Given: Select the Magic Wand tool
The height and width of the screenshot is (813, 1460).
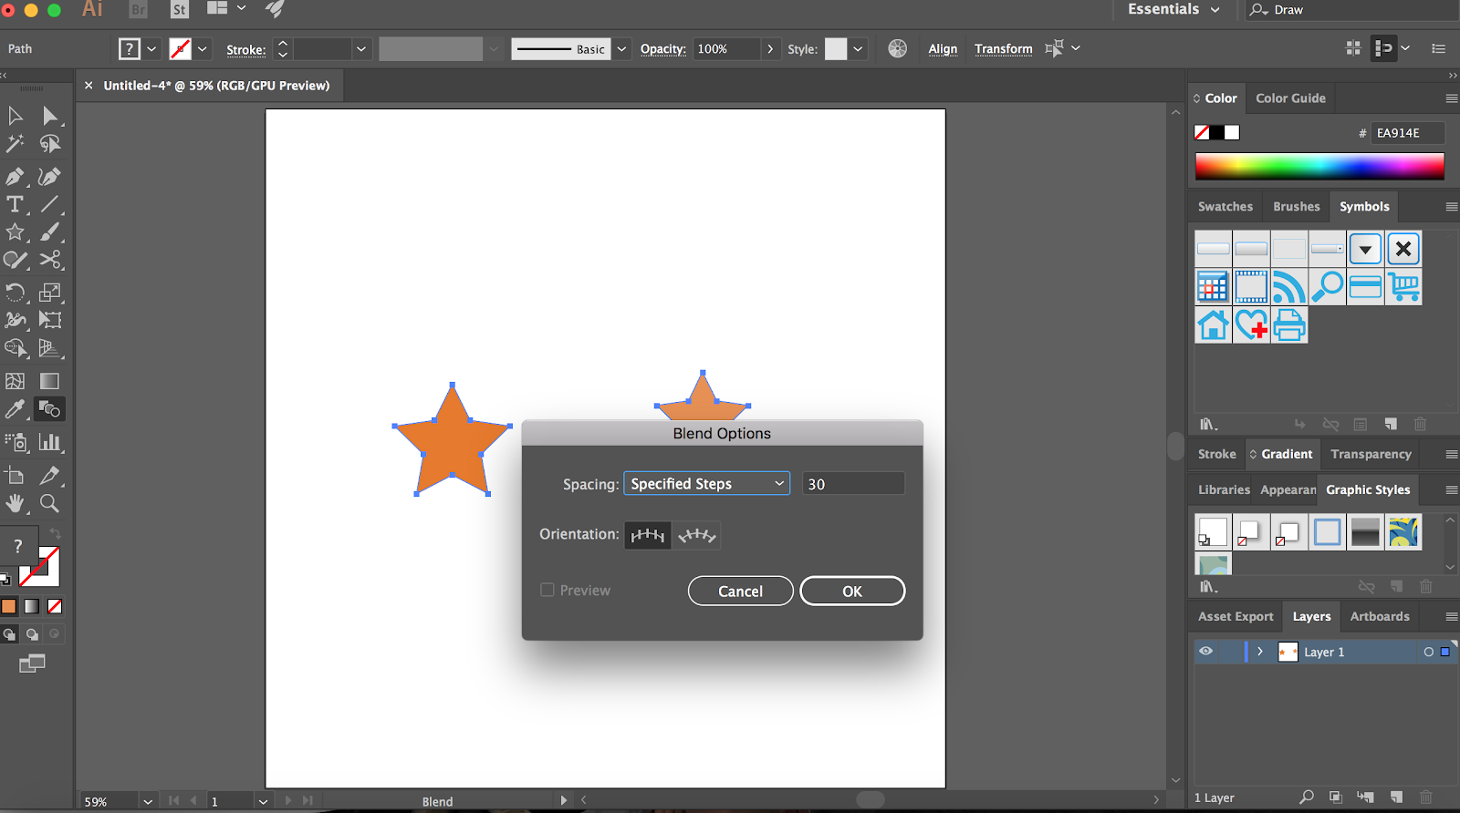Looking at the screenshot, I should click(16, 144).
